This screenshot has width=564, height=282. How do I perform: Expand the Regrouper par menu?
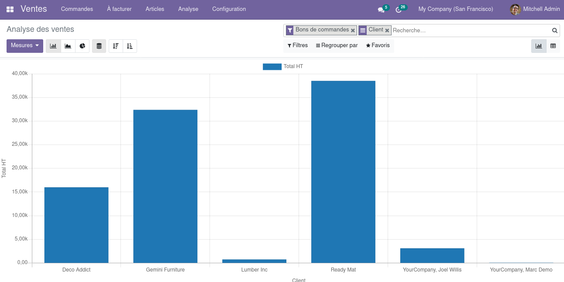337,45
